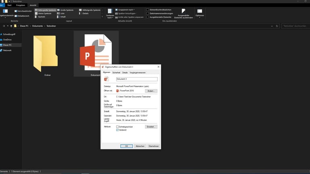310x174 pixels.
Task: Open the Start ribbon tab
Action: [x=9, y=5]
